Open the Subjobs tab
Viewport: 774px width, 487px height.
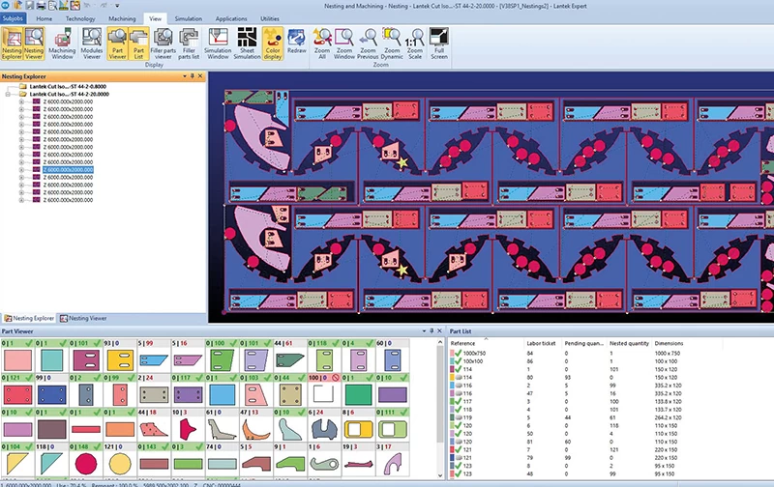click(14, 18)
